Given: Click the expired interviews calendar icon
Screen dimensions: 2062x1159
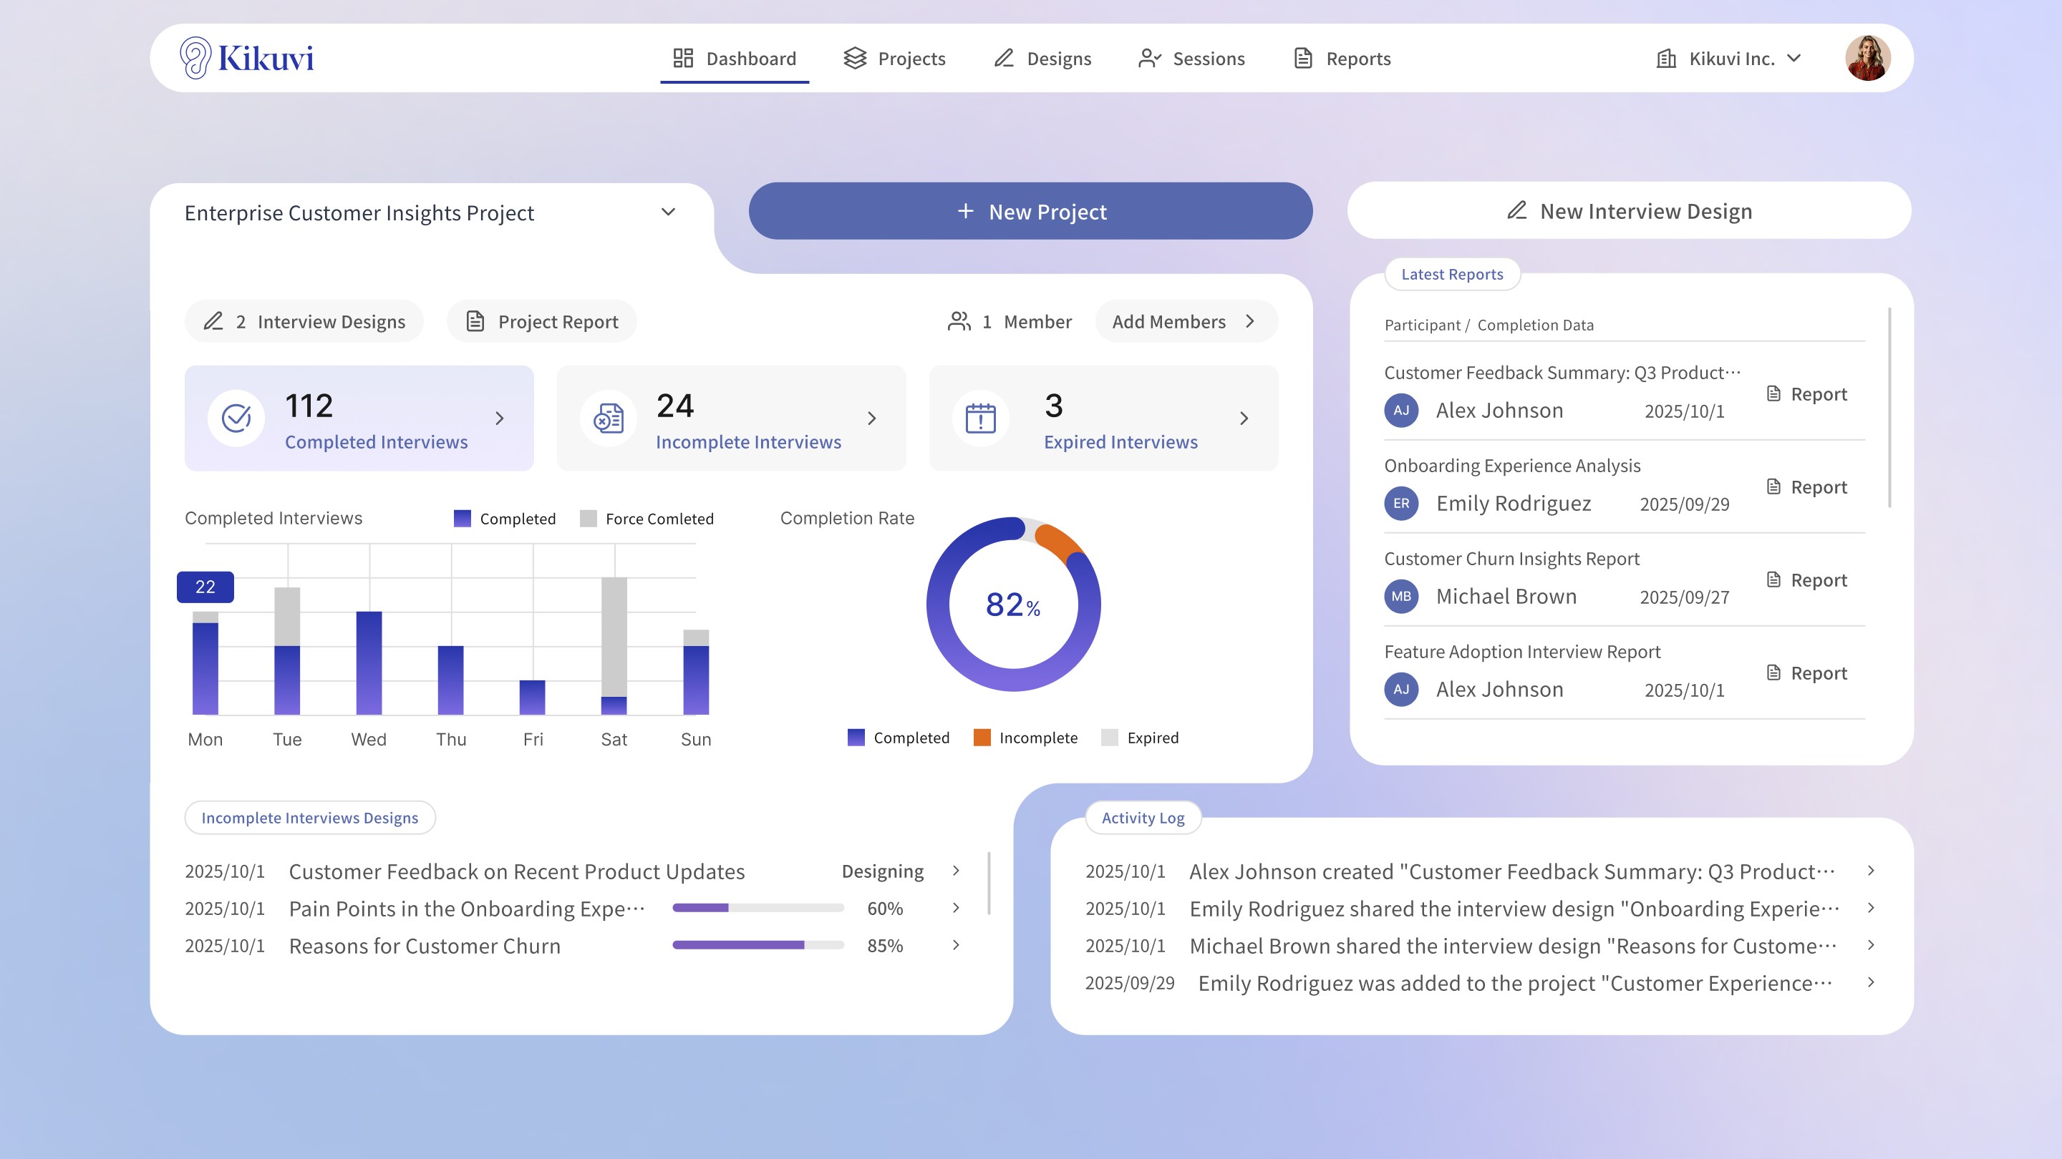Looking at the screenshot, I should (x=979, y=418).
